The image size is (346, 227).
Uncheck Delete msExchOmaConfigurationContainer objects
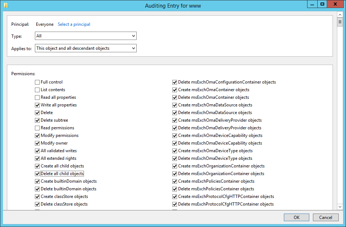174,82
